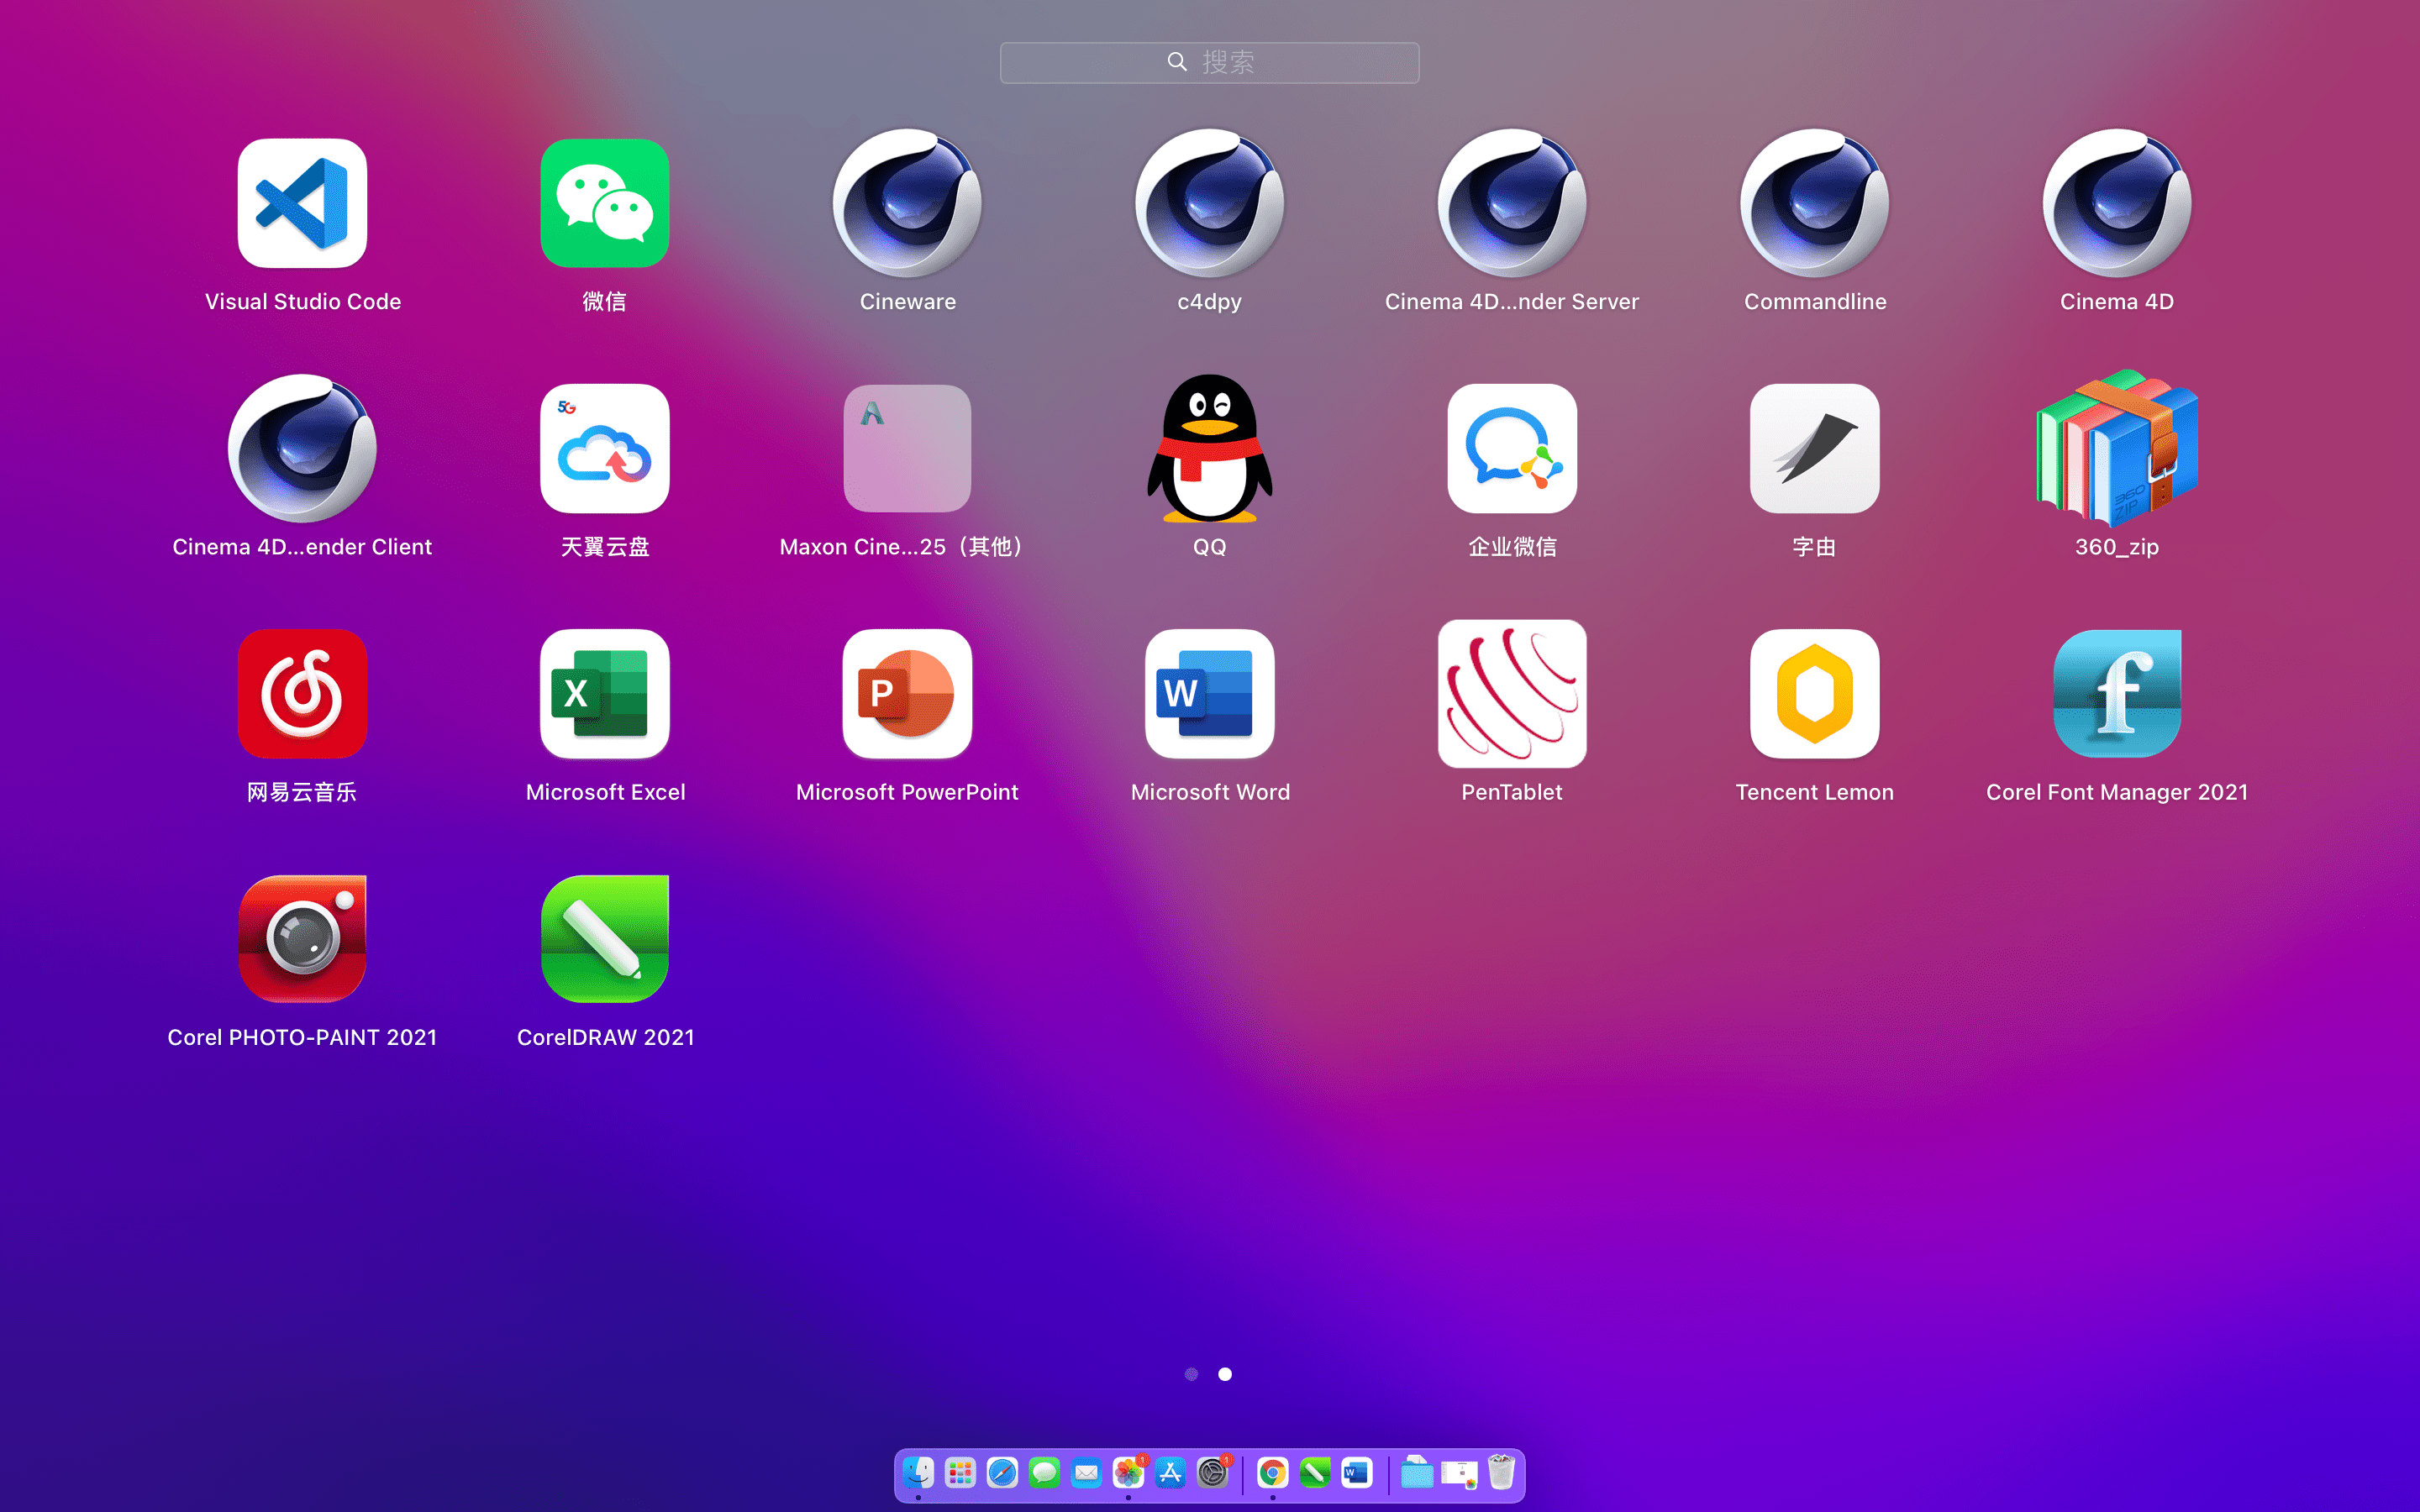Switch to the first Launchpad page dot
The width and height of the screenshot is (2420, 1512).
click(x=1191, y=1374)
